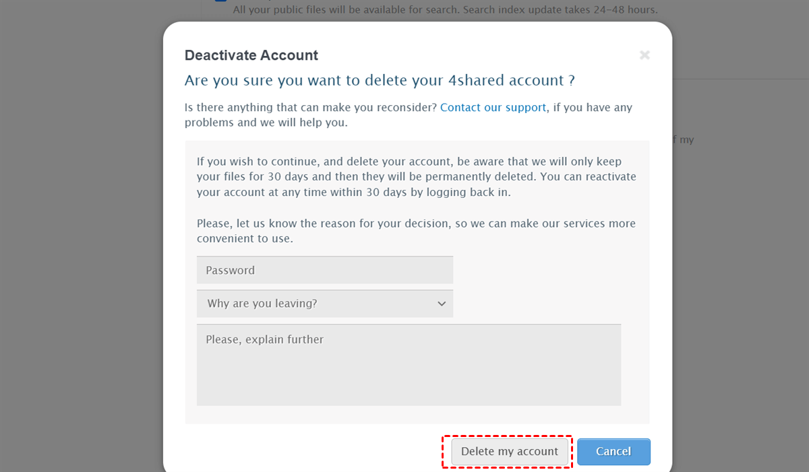The image size is (809, 472).
Task: Click the 'let us know the reason' paragraph
Action: click(416, 230)
